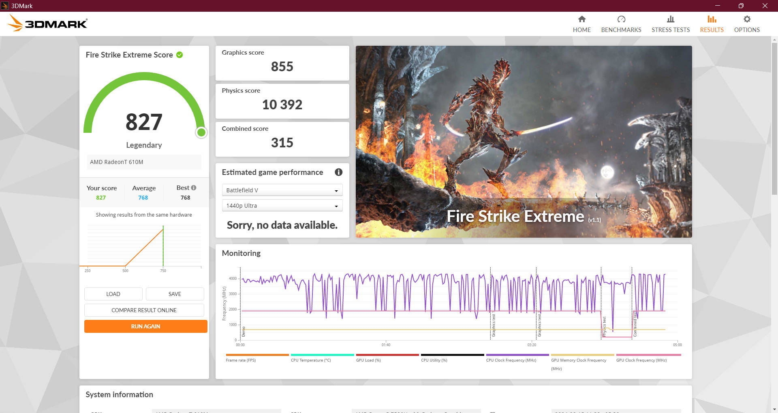Click the Physics score value 10 392
Screen dimensions: 778x413
[282, 104]
